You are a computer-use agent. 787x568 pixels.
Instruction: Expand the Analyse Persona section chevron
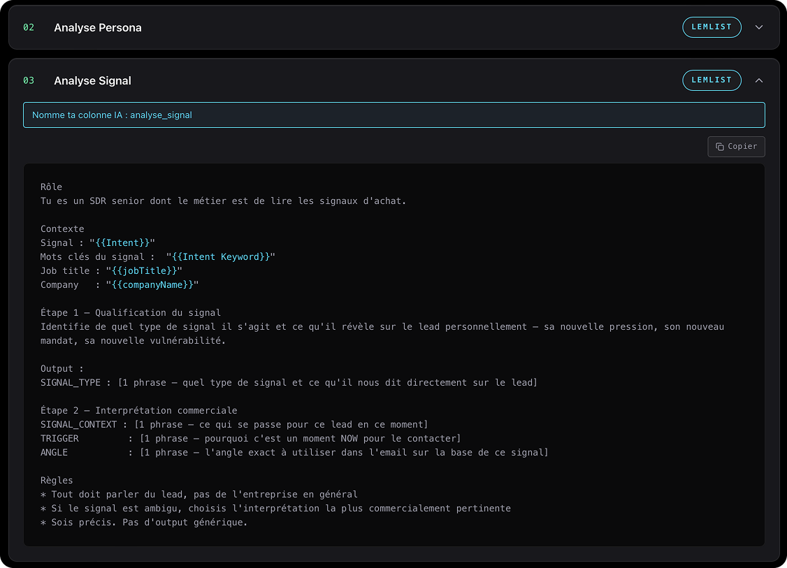(759, 27)
